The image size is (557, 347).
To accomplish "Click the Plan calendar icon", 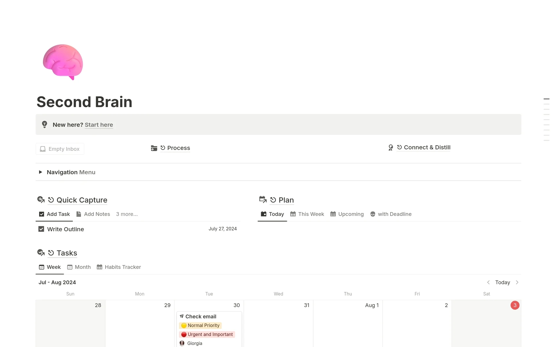I will (x=263, y=199).
